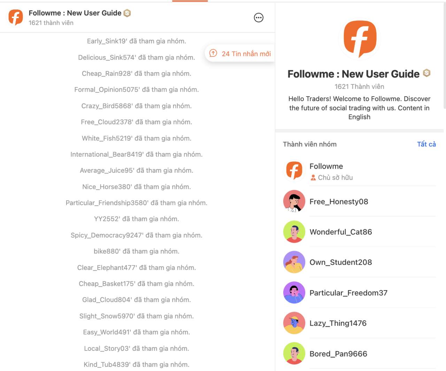Click the Followme group avatar in the chat header

point(15,17)
